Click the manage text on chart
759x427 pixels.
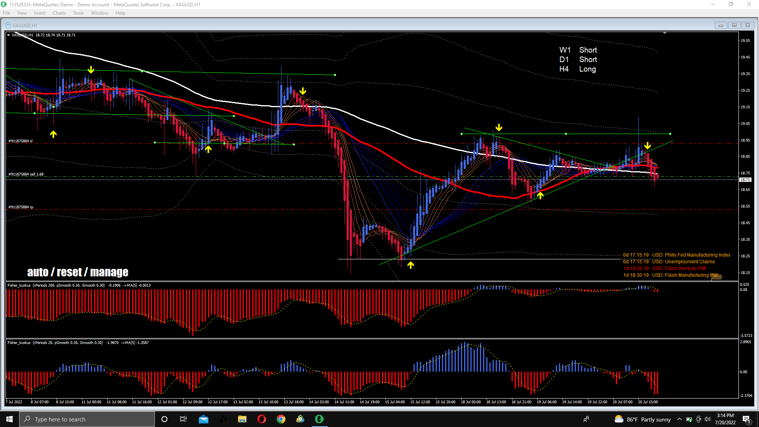click(x=109, y=272)
